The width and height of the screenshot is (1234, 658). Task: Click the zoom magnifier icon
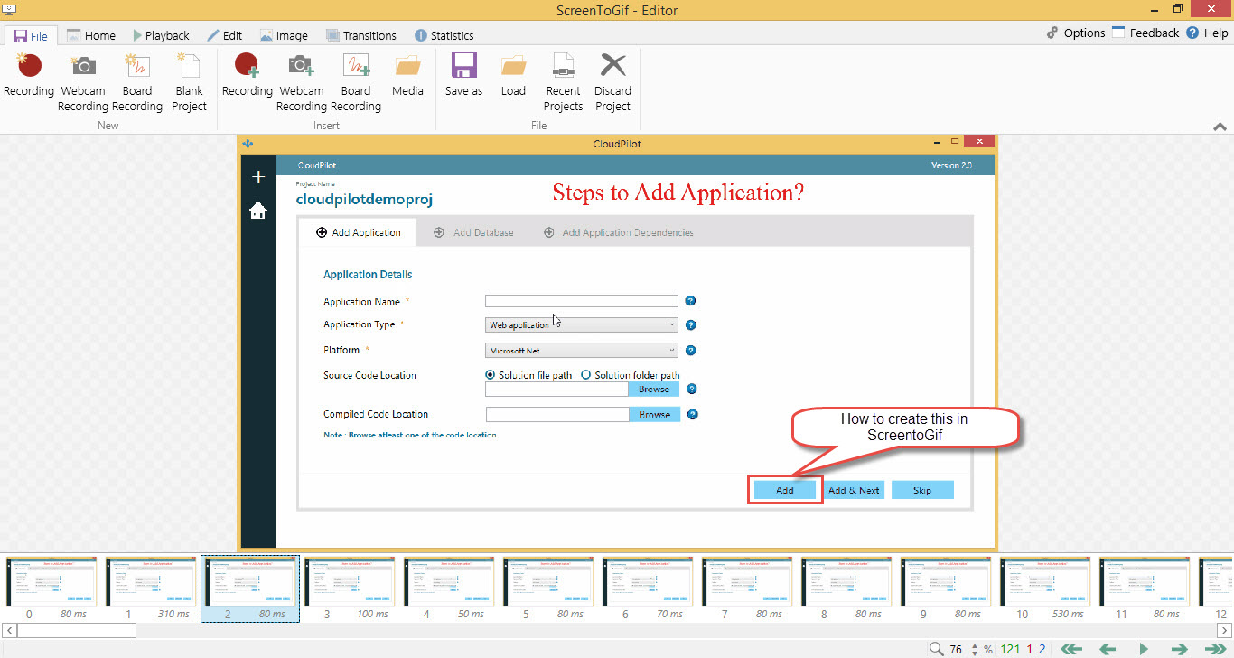937,649
